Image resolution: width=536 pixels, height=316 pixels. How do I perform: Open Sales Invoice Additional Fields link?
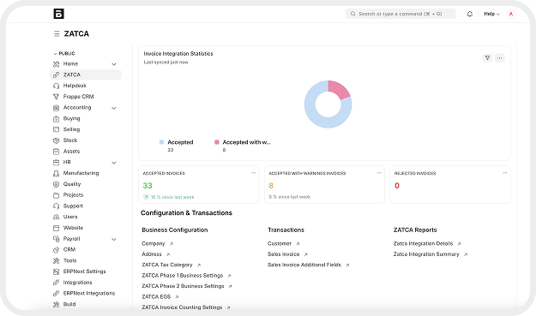coord(304,265)
